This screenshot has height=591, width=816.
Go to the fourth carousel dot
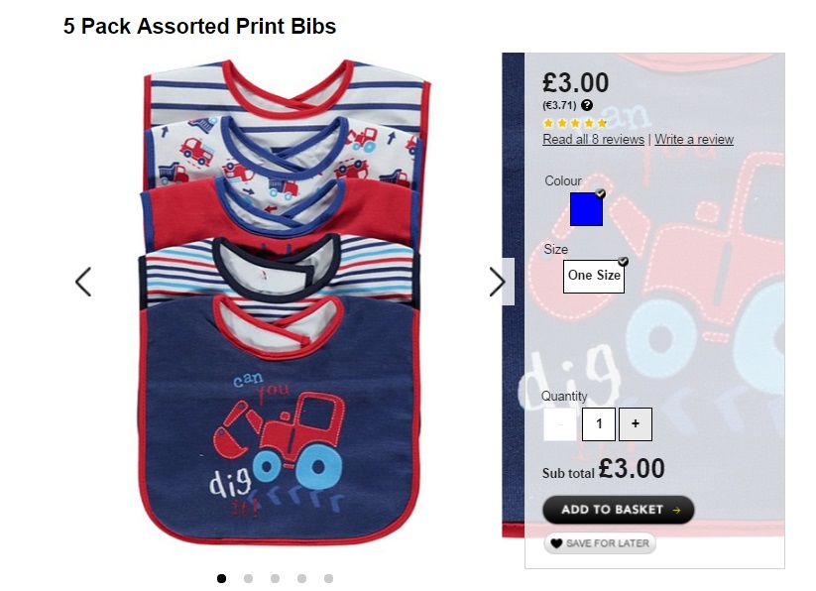(301, 578)
